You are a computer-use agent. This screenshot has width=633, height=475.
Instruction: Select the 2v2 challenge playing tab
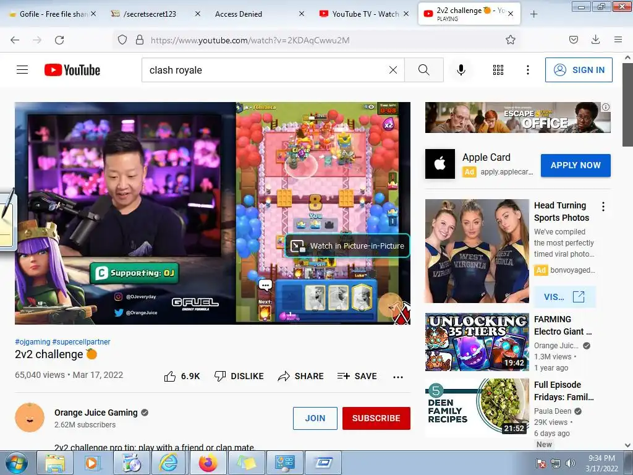[x=469, y=14]
